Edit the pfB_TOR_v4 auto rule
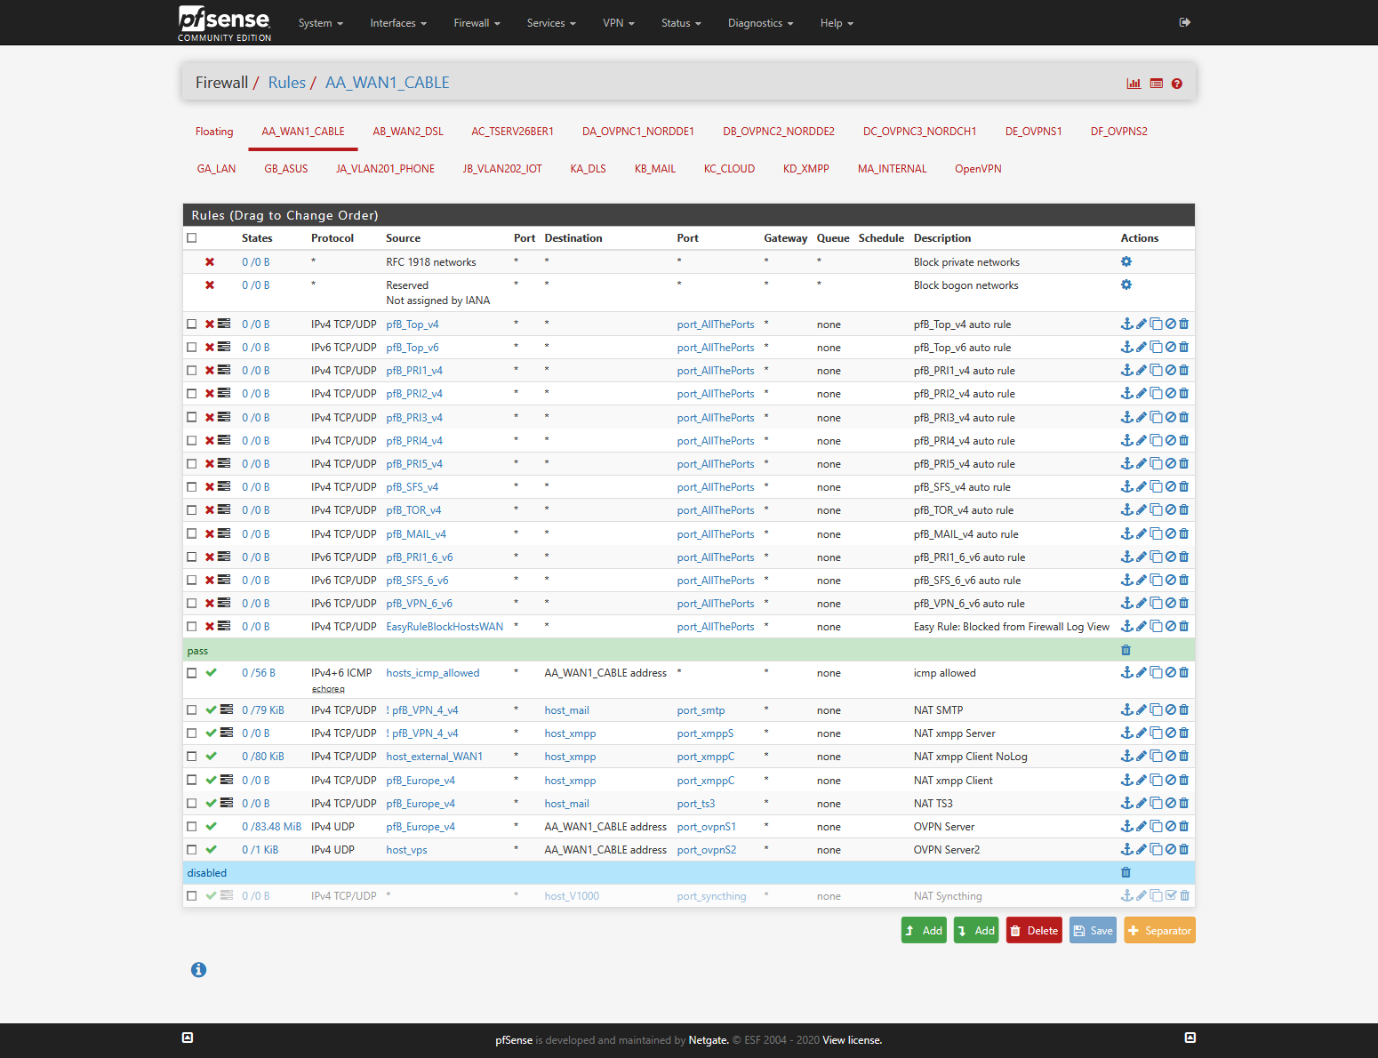This screenshot has height=1058, width=1378. coord(1142,509)
